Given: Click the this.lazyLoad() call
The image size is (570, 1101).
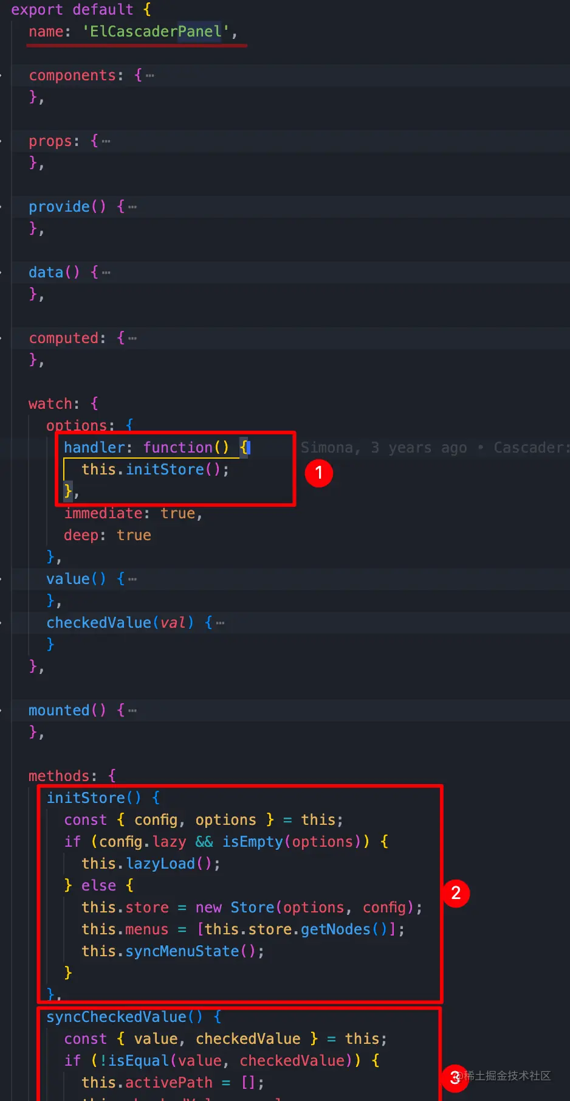Looking at the screenshot, I should pos(151,864).
